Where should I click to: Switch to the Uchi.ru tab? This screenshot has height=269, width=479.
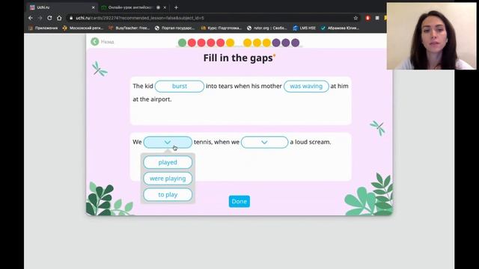click(x=61, y=7)
